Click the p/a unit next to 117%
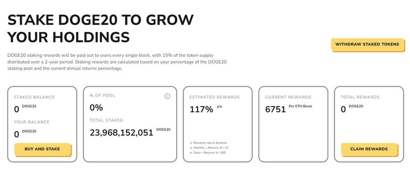Image resolution: width=410 pixels, height=169 pixels. [x=220, y=107]
